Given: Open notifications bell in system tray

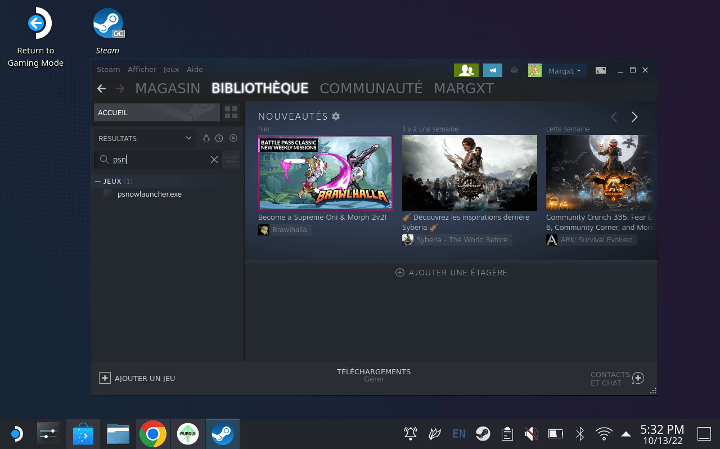Looking at the screenshot, I should (411, 434).
